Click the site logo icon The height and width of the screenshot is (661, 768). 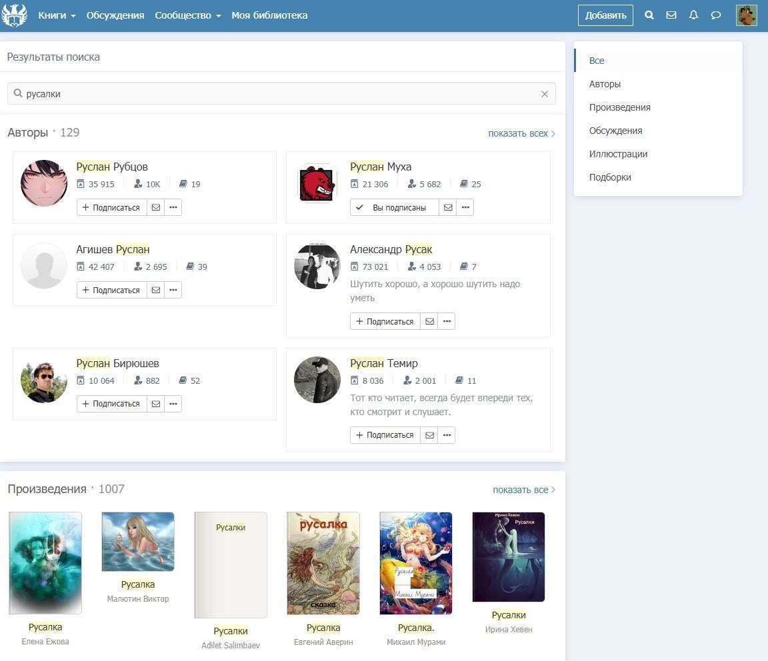pos(14,15)
